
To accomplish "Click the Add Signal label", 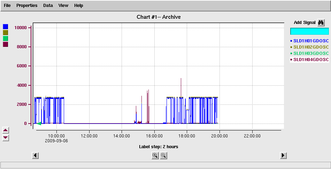I will [305, 23].
